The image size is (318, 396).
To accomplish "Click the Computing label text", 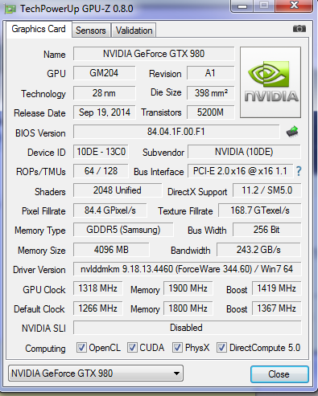I will tap(45, 349).
